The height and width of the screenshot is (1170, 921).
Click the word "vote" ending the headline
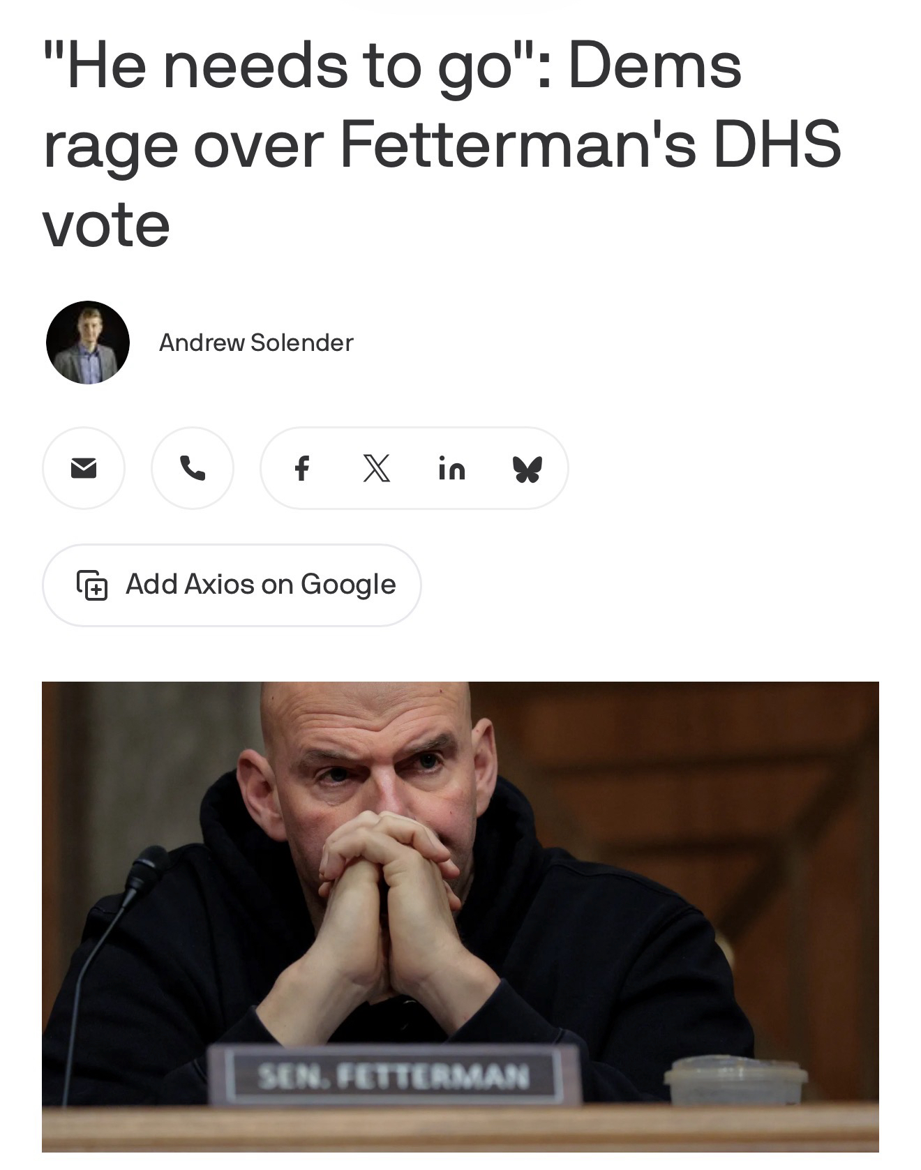click(x=106, y=225)
